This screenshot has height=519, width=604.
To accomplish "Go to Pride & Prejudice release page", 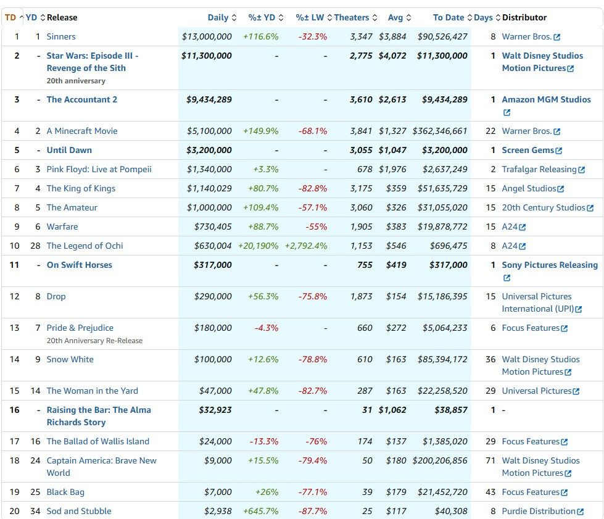I will 80,328.
